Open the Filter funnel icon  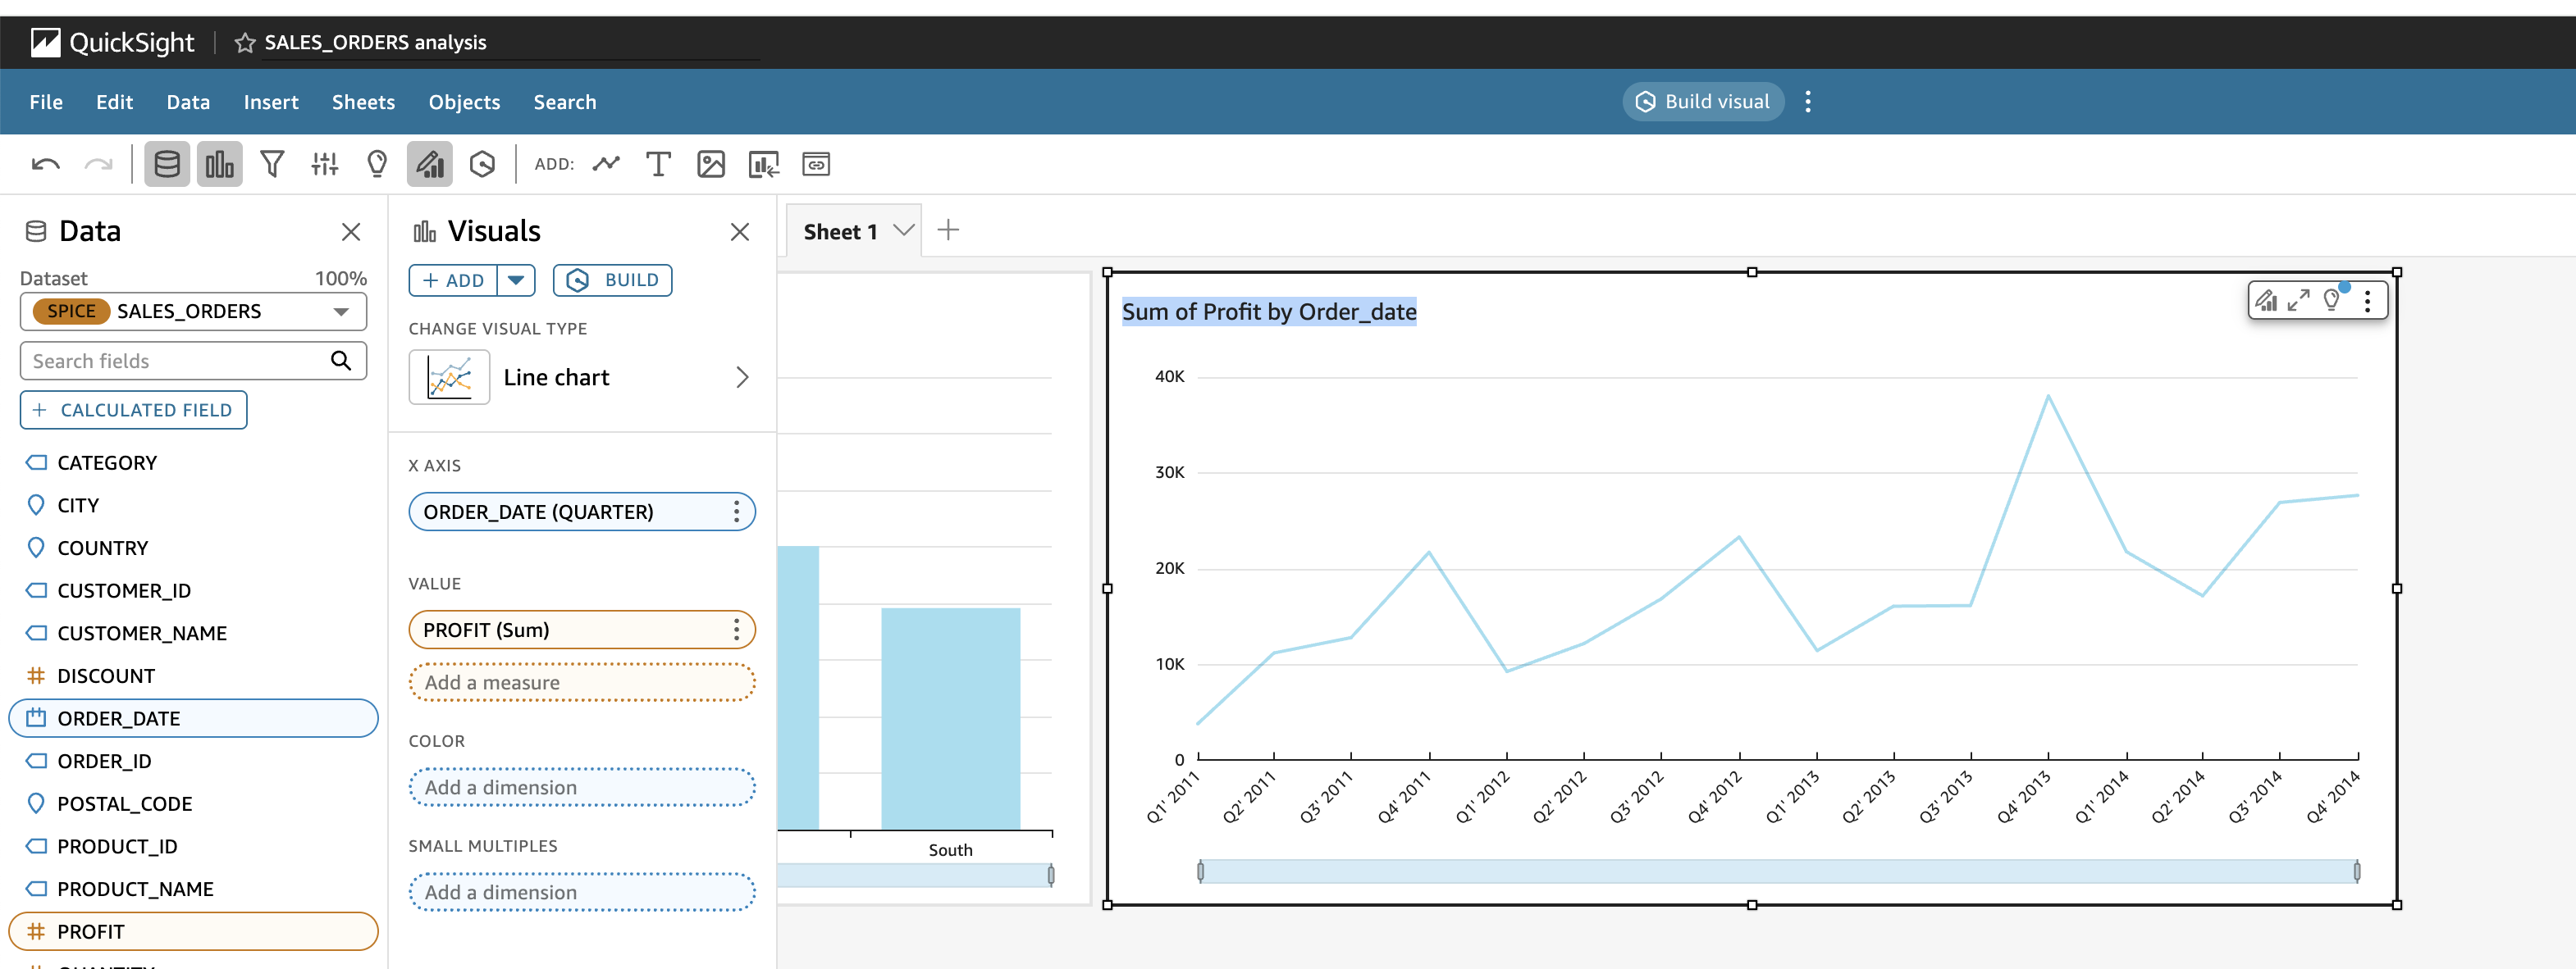coord(272,164)
